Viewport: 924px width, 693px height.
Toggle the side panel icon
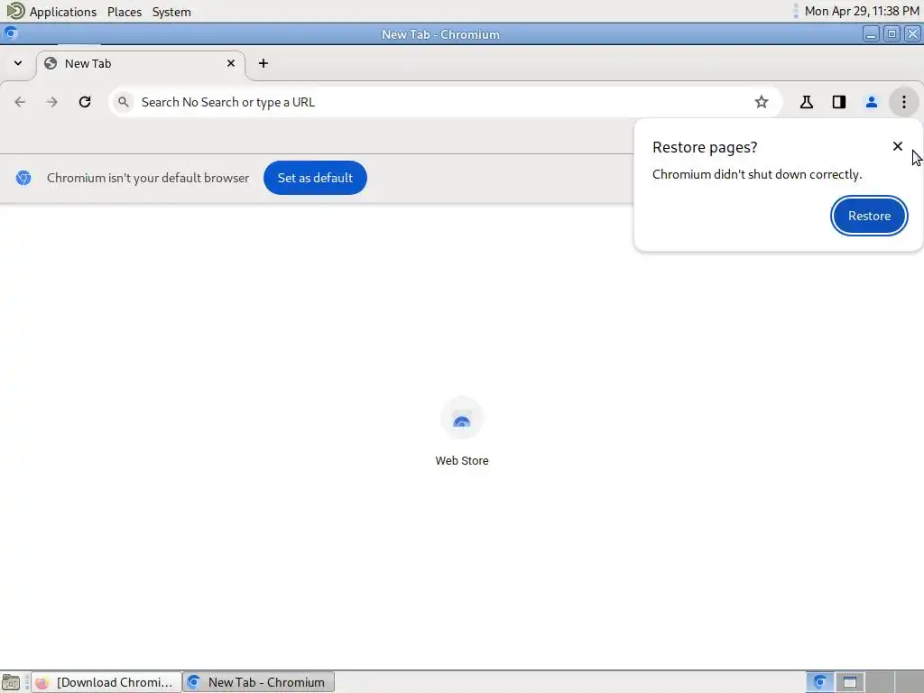coord(839,102)
